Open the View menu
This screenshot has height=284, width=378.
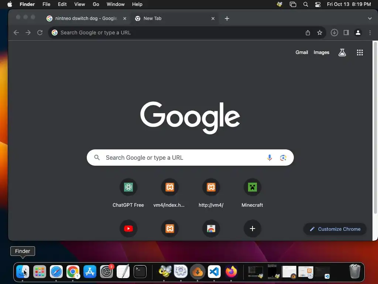tap(80, 4)
